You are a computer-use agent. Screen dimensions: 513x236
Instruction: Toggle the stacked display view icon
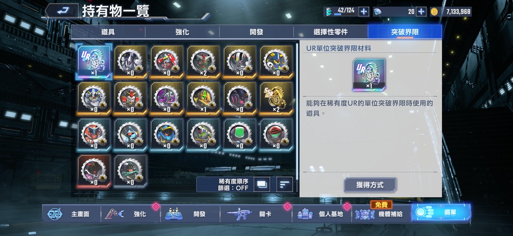click(x=262, y=184)
